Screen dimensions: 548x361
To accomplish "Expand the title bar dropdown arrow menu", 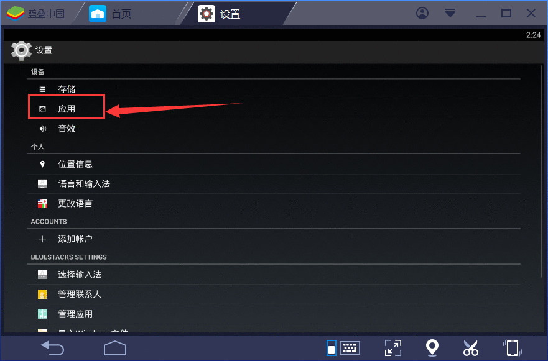I will [x=450, y=13].
